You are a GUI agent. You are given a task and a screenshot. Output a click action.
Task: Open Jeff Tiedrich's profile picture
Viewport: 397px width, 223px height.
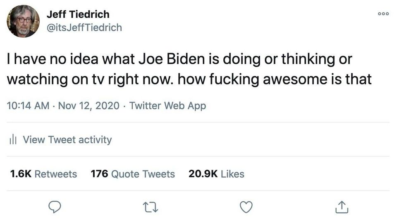click(23, 21)
